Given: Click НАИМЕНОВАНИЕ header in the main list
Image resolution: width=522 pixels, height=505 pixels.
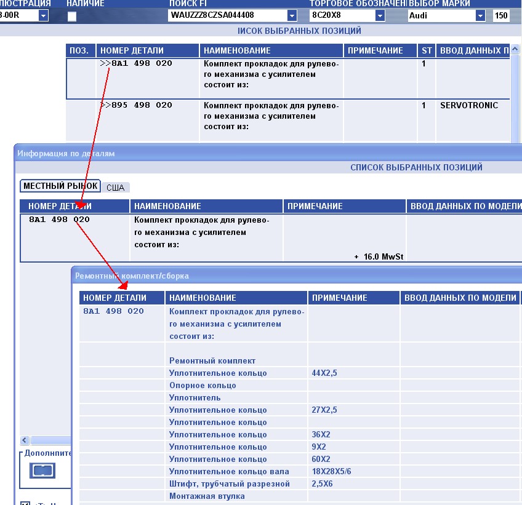Looking at the screenshot, I should point(271,50).
